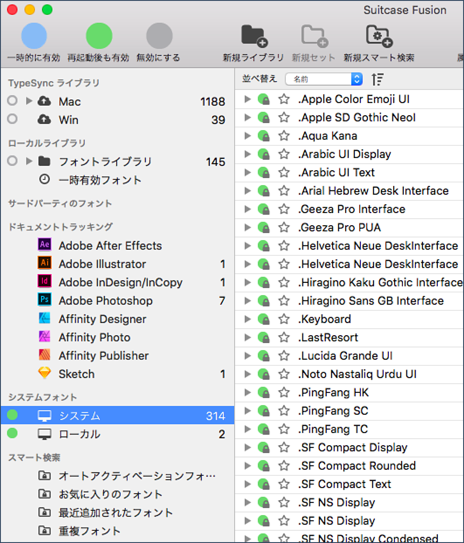Toggle activation circle for Win library
This screenshot has width=464, height=543.
click(12, 119)
